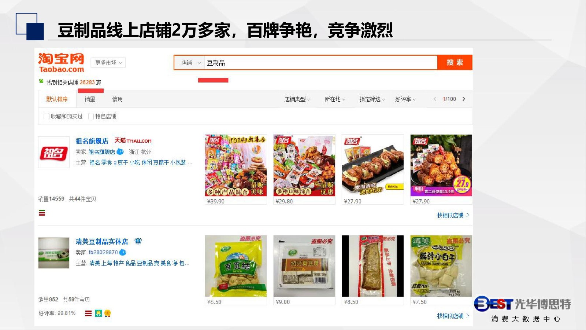Open the 百页结 ¥8.50 product image
Image resolution: width=586 pixels, height=330 pixels.
coord(236,266)
